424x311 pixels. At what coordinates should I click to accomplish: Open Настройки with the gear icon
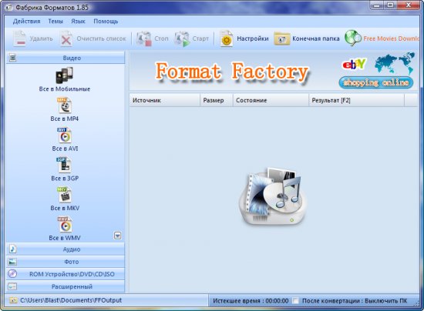244,38
